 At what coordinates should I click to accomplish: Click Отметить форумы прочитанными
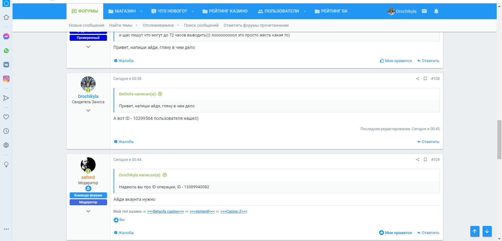[256, 25]
